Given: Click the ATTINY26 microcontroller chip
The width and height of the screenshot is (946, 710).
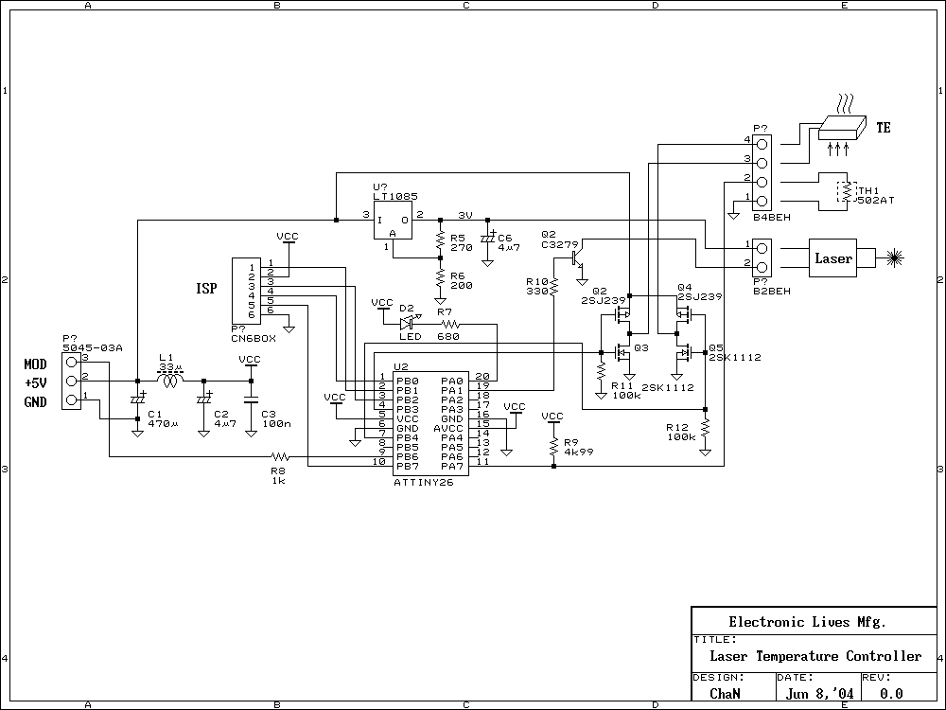Looking at the screenshot, I should point(429,421).
